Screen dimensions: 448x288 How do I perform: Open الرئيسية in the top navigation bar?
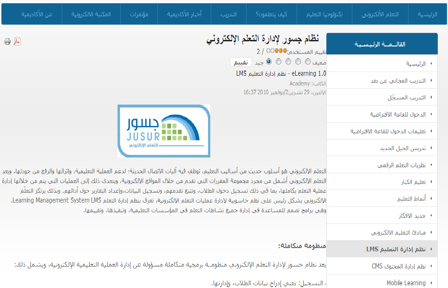coord(428,14)
